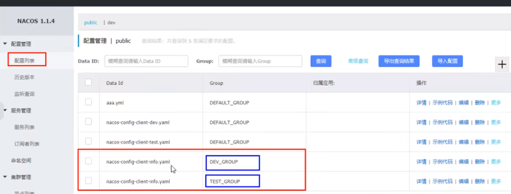Image resolution: width=511 pixels, height=194 pixels.
Task: Check the aaa.yml row checkbox
Action: pos(88,102)
